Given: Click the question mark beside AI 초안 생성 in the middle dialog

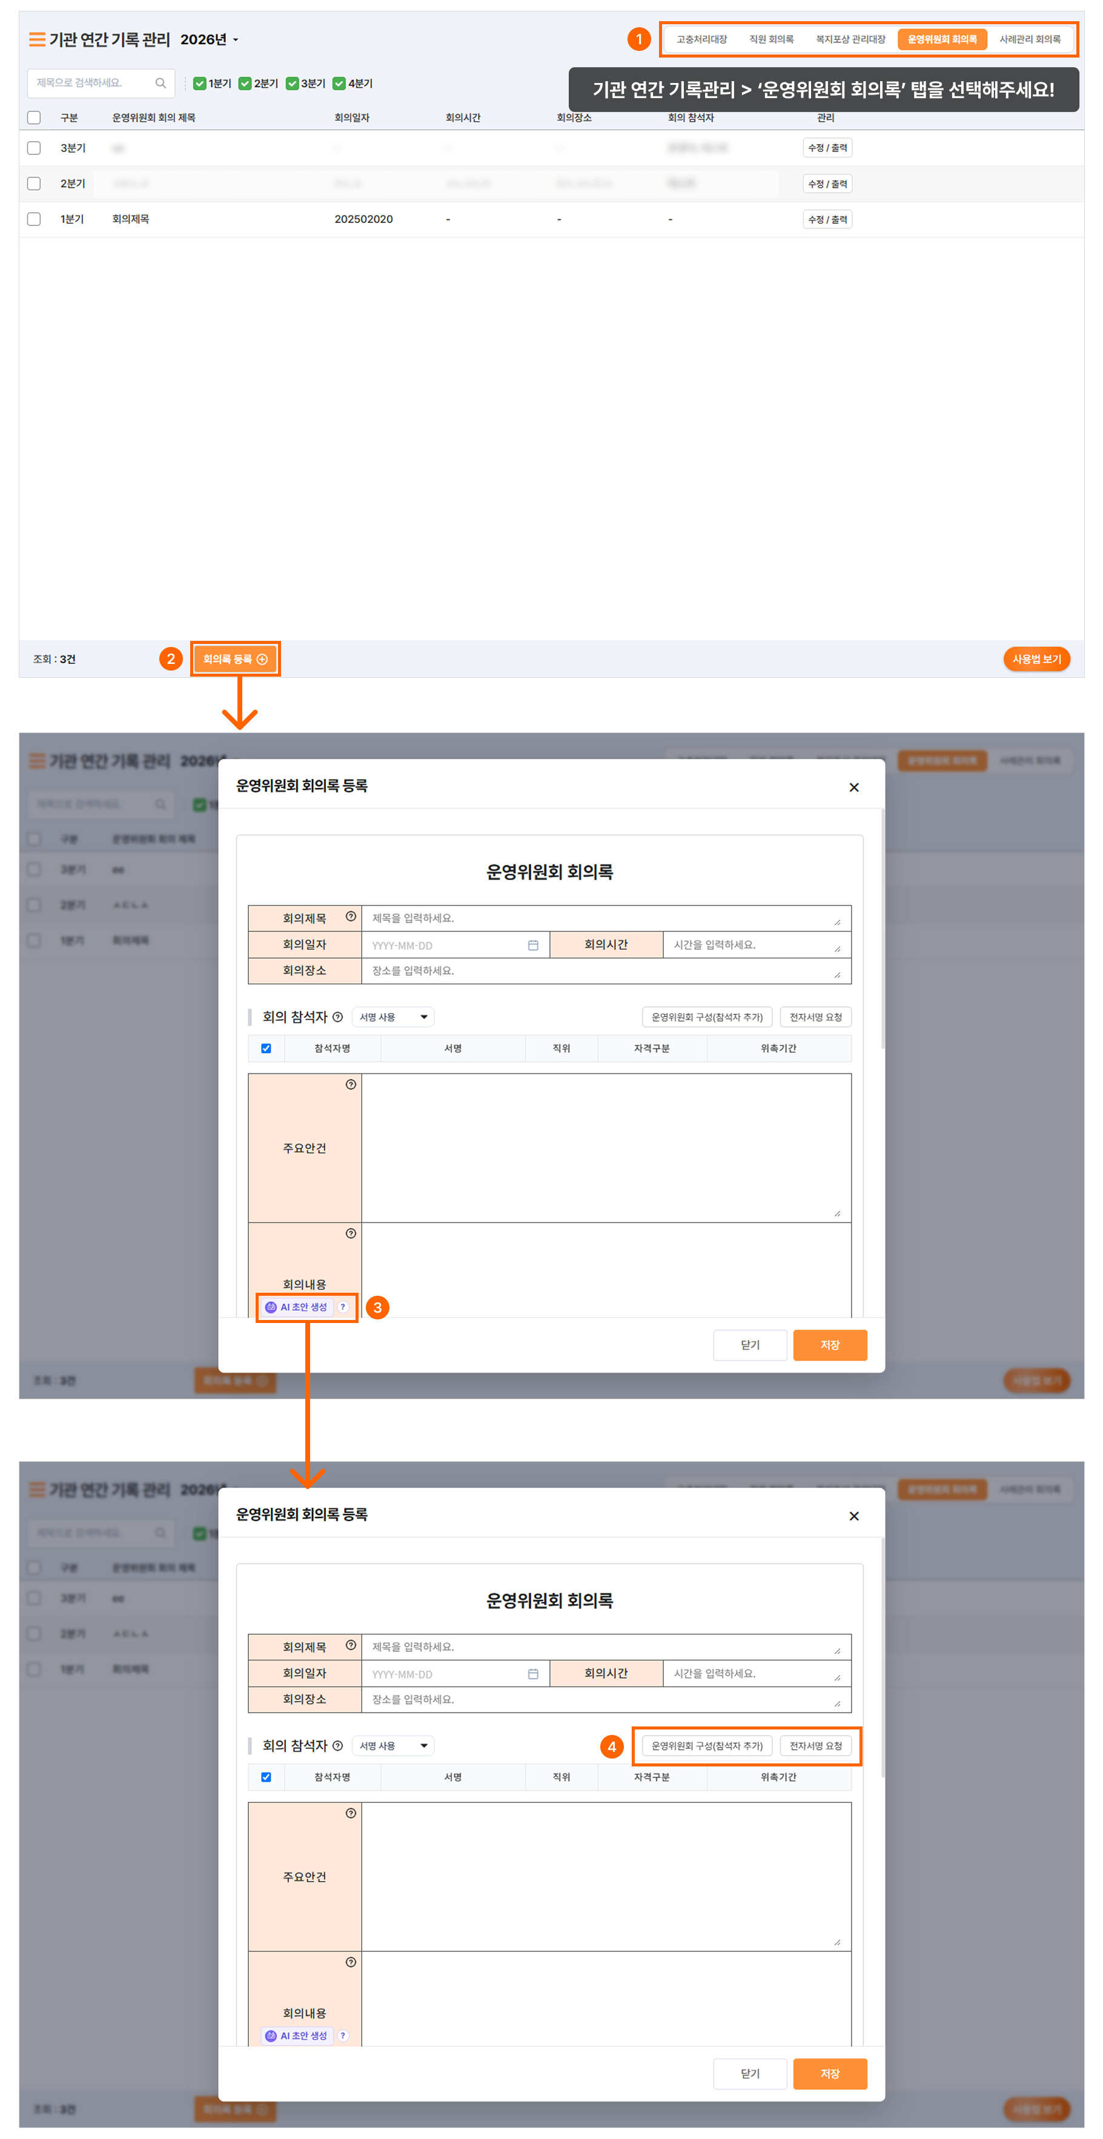Looking at the screenshot, I should tap(343, 1307).
